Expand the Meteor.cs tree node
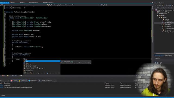The width and height of the screenshot is (174, 98). pyautogui.click(x=163, y=21)
